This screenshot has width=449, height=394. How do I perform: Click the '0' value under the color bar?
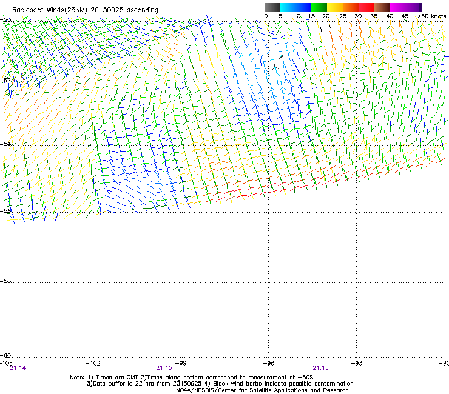[x=266, y=16]
